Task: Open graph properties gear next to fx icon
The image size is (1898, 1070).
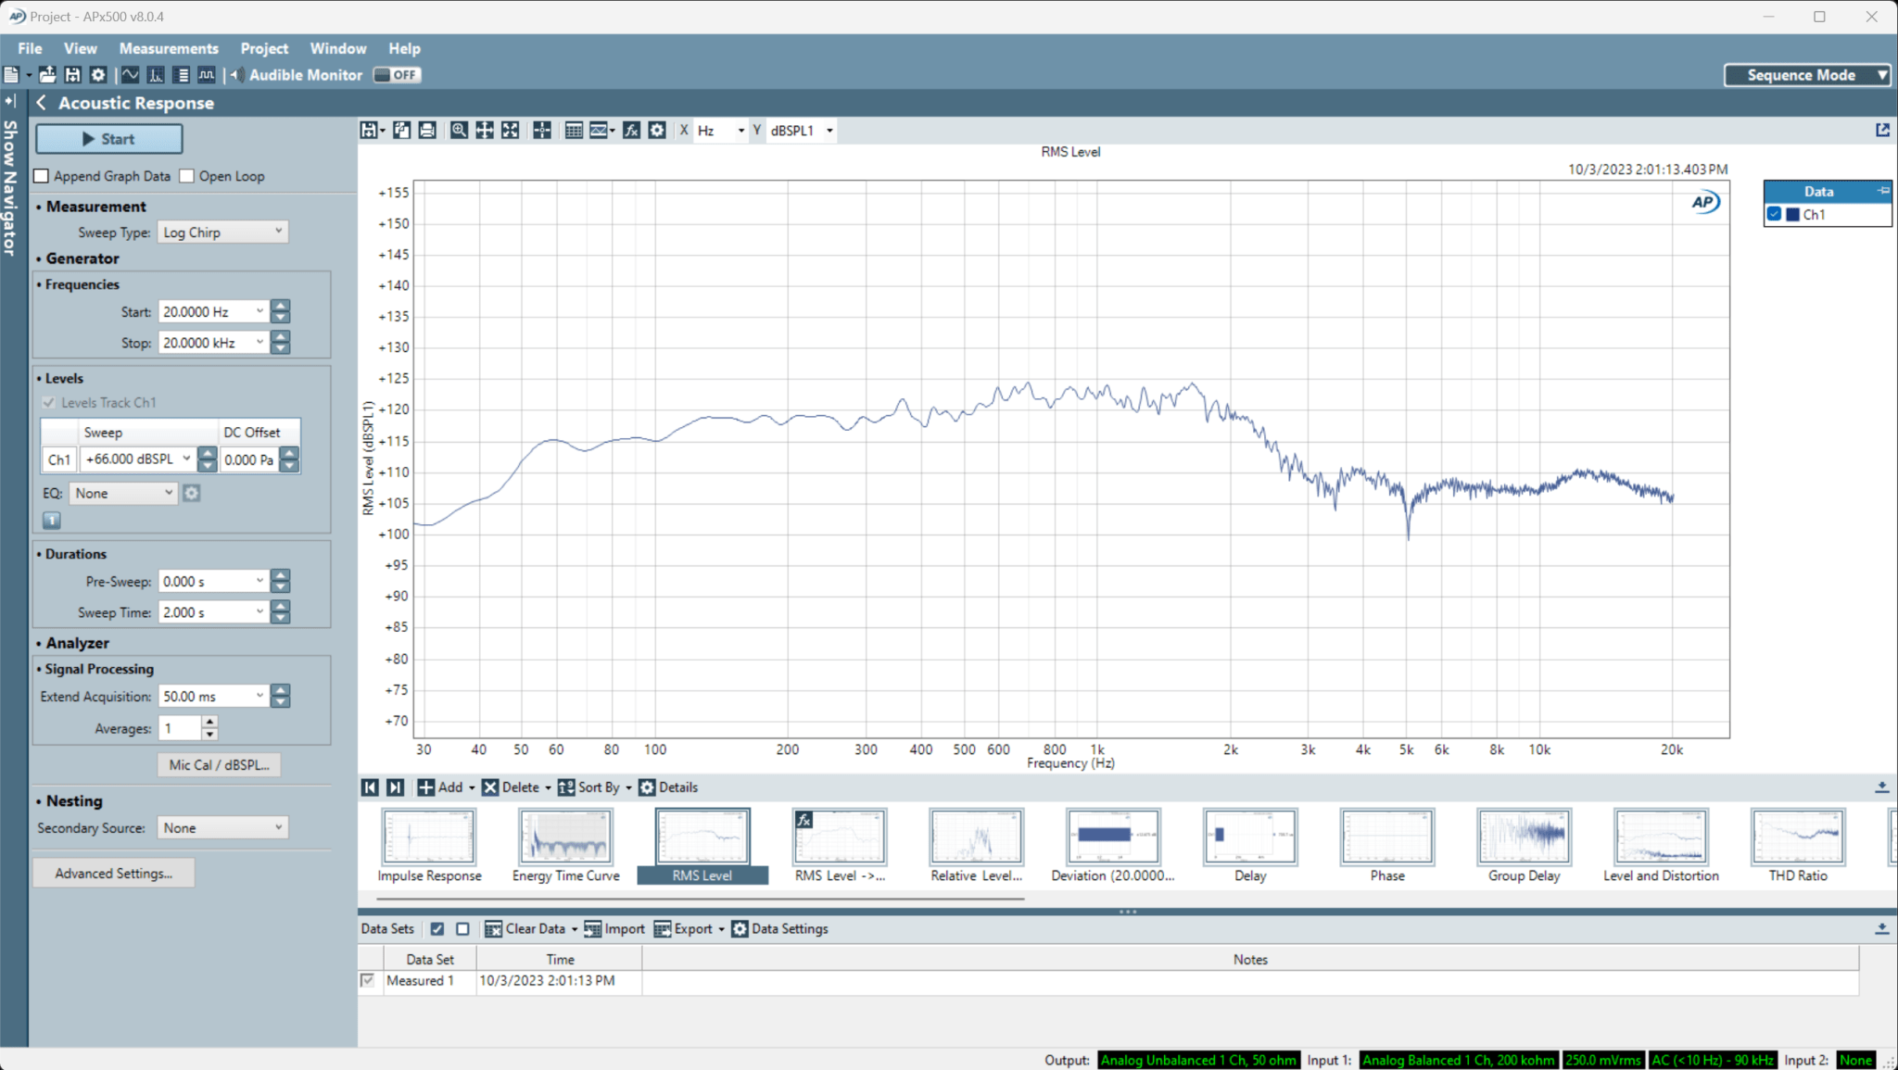Action: pos(657,131)
